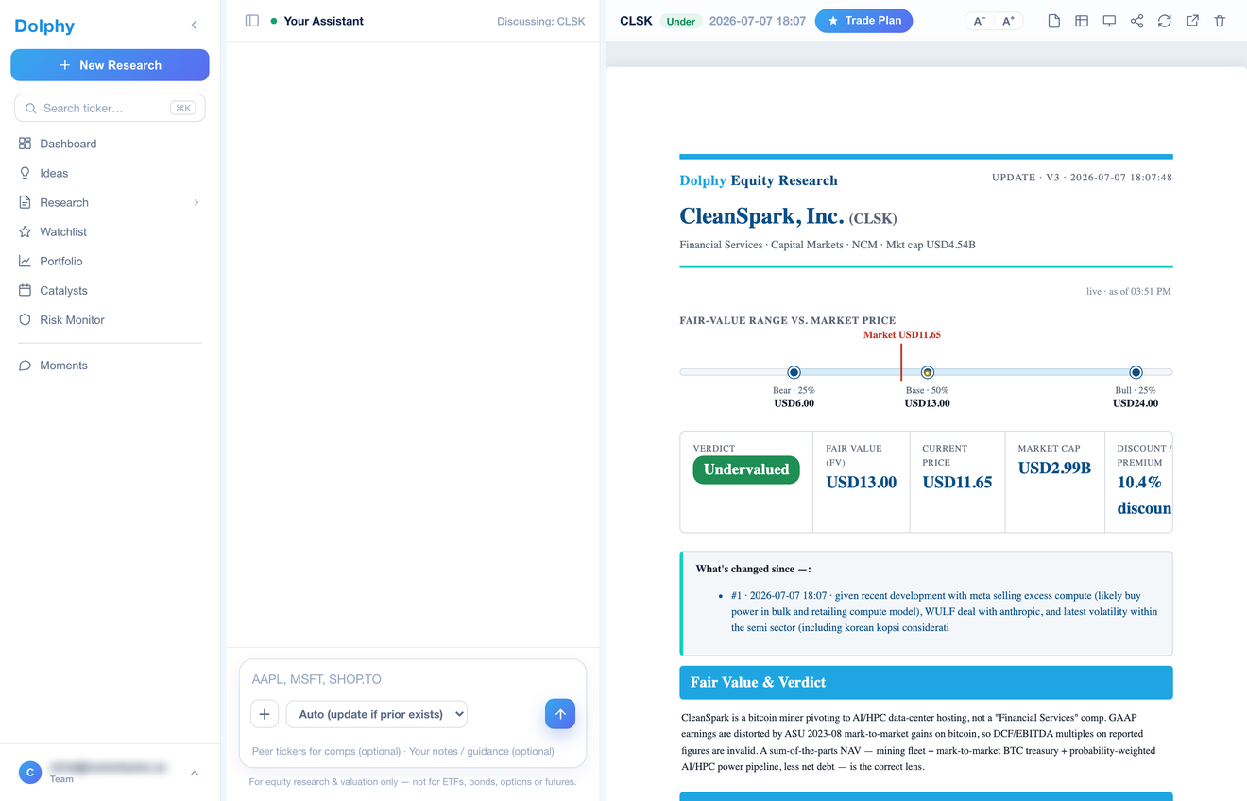Click the report timestamp 2026-07-07 18:07
This screenshot has height=801, width=1247.
758,21
